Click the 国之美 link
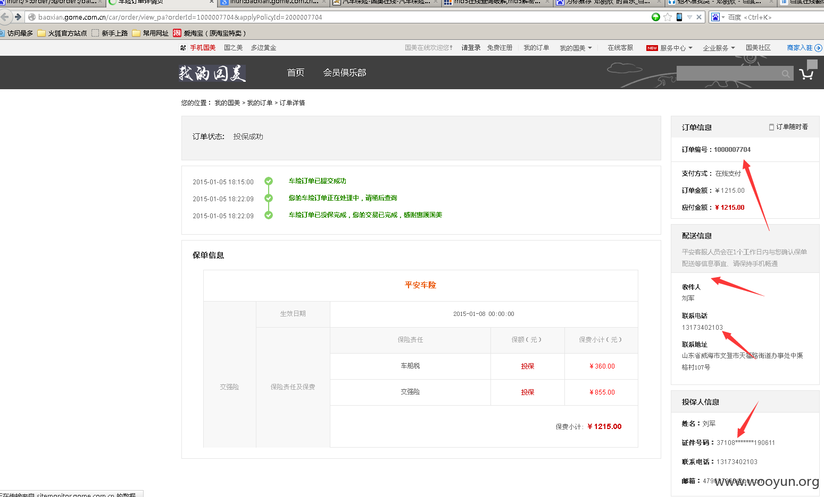Viewport: 824px width, 497px height. [233, 48]
